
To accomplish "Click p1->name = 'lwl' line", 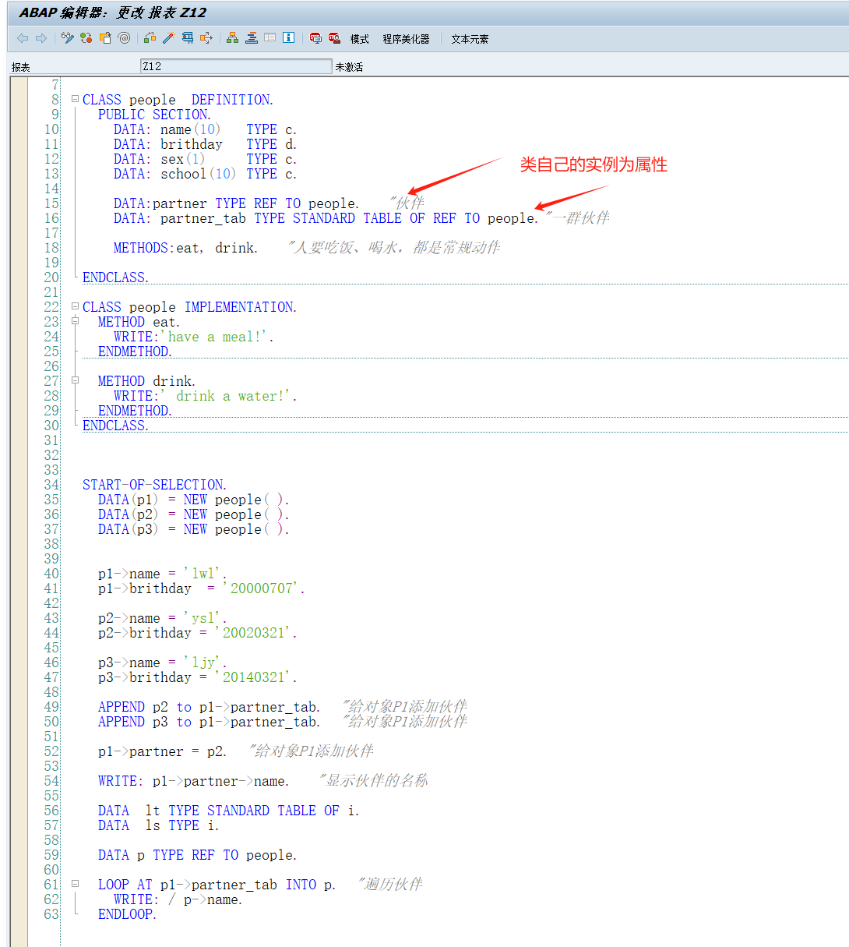I will (162, 574).
